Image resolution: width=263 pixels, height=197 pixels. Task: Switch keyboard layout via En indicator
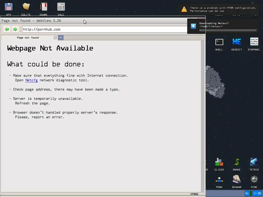coord(247,193)
